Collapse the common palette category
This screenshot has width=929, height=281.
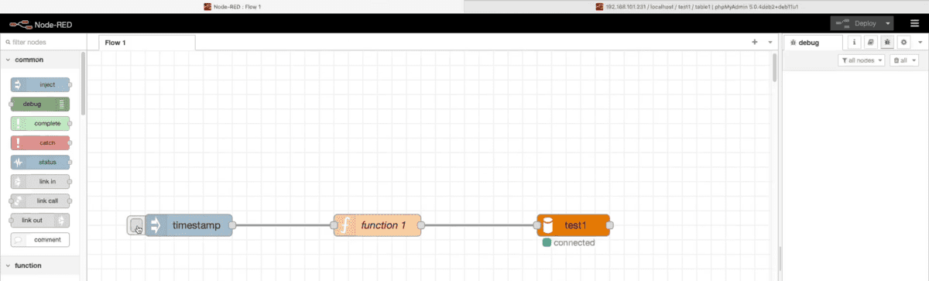[39, 60]
